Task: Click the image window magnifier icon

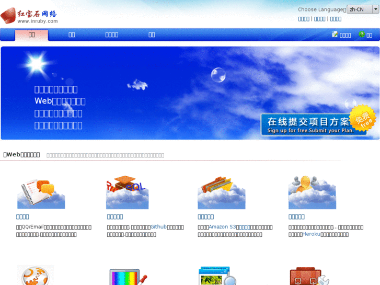Action: point(217,276)
